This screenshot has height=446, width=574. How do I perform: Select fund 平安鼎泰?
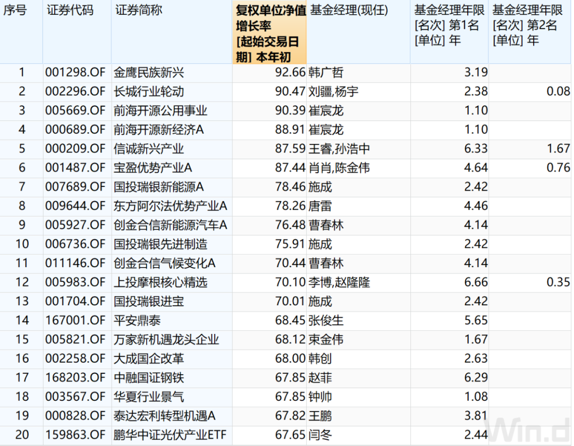coord(137,320)
